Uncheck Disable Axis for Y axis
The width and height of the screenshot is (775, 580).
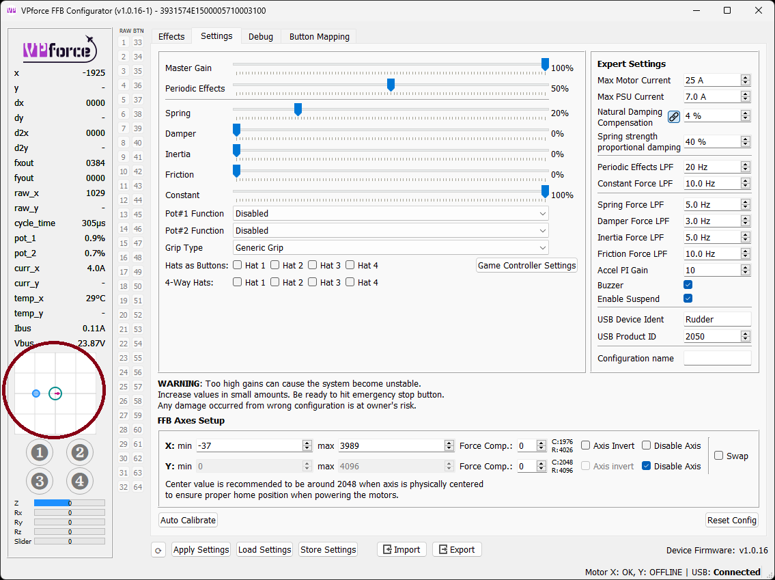[647, 466]
